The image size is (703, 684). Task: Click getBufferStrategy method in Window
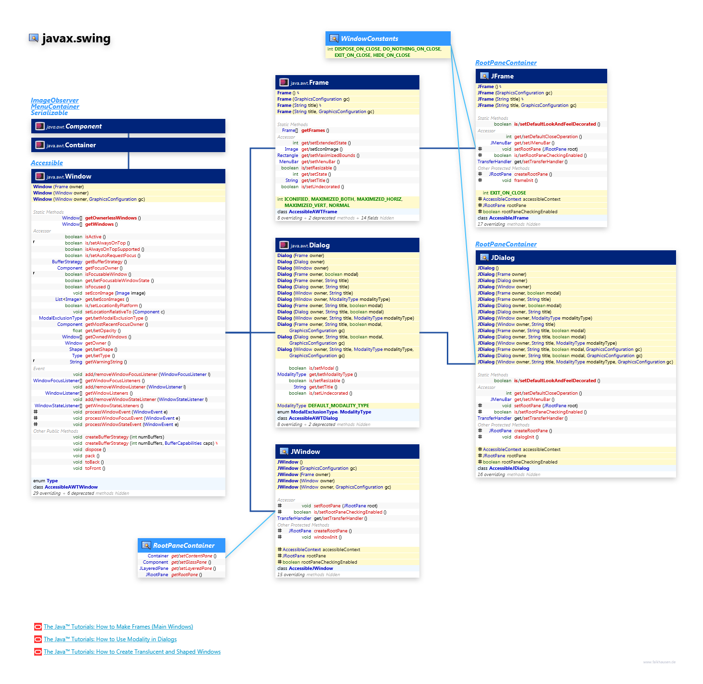(104, 262)
